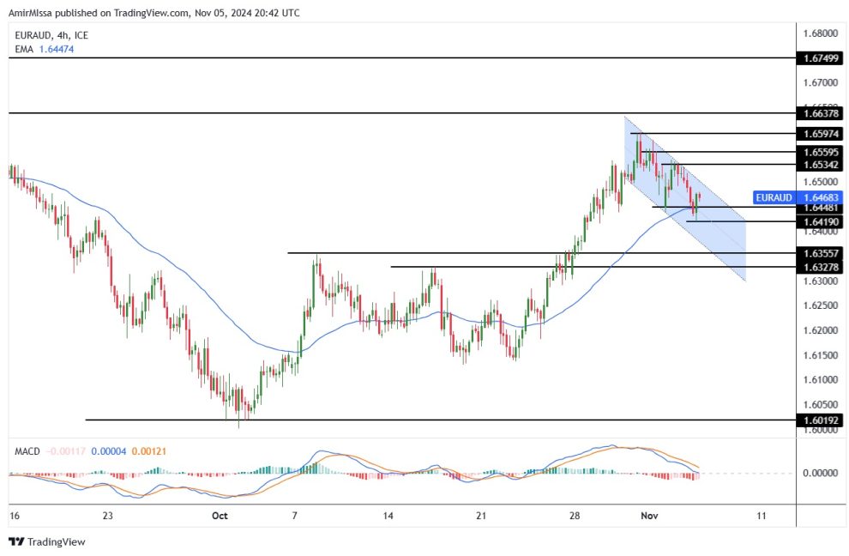The height and width of the screenshot is (556, 849).
Task: Click the orange MACD signal value 0.00121
Action: pos(149,450)
